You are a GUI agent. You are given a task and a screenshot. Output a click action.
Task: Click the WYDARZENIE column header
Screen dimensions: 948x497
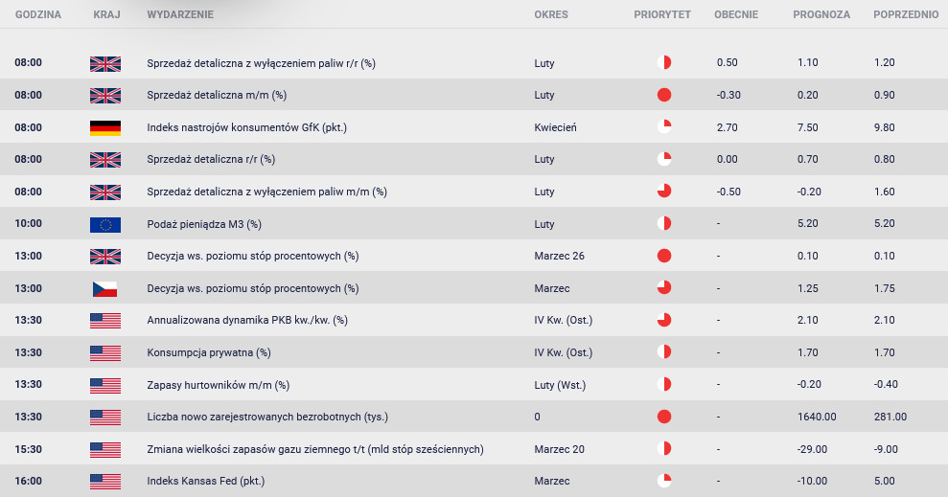click(x=180, y=14)
